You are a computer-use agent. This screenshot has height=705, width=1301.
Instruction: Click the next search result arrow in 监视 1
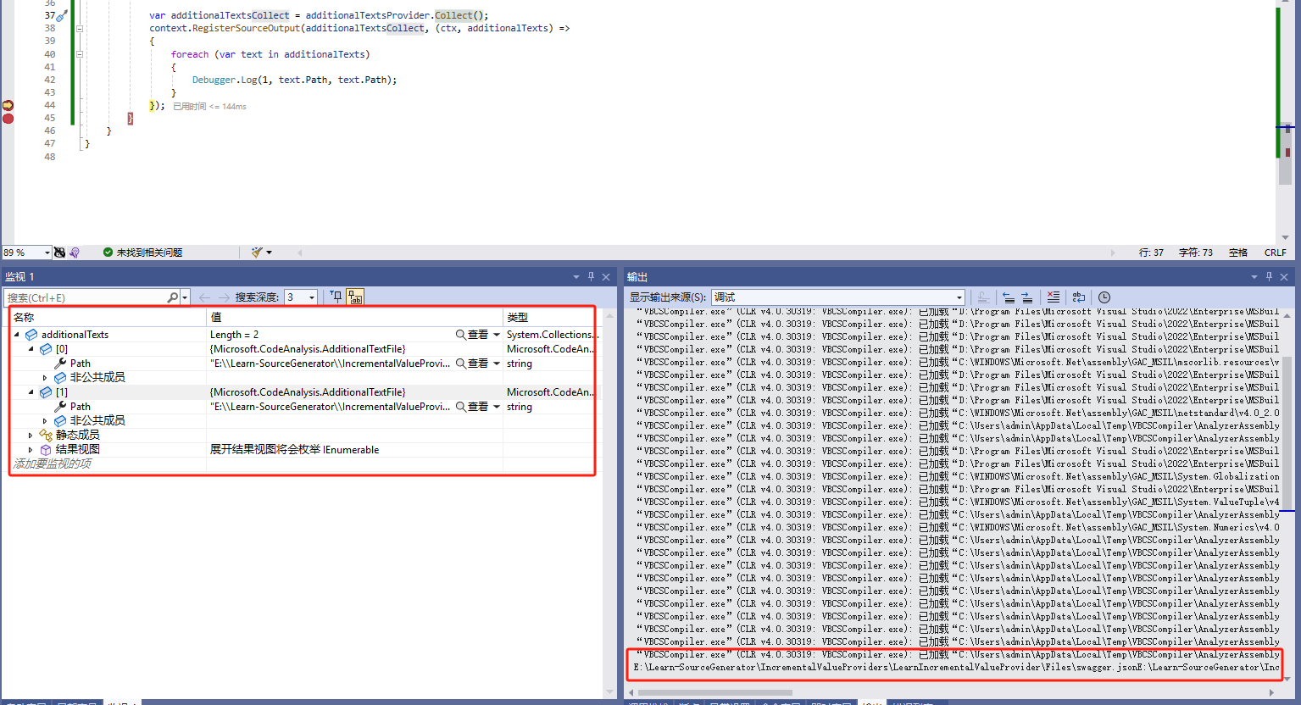click(x=224, y=297)
